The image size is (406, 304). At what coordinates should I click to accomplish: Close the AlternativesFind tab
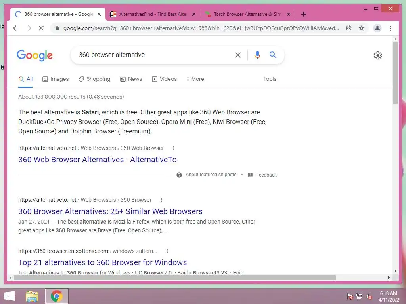(193, 14)
